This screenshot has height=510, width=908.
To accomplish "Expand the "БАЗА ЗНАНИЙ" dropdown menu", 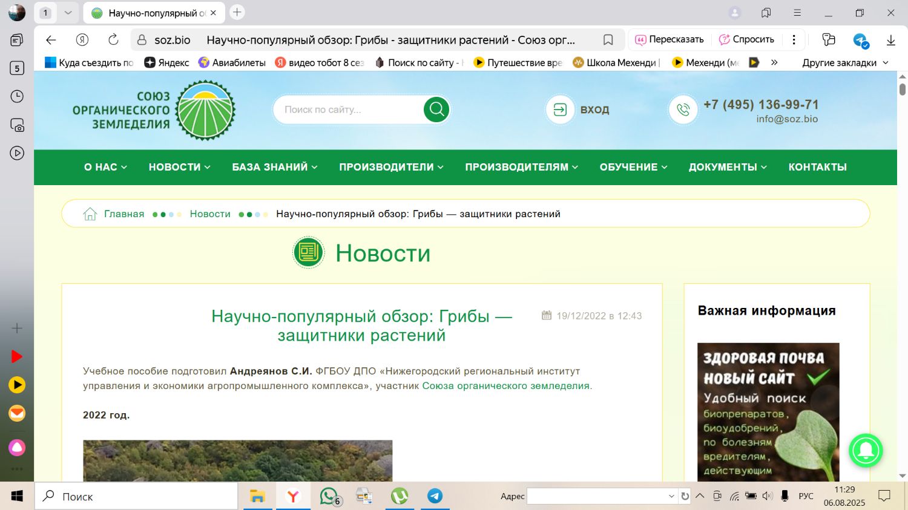I will [x=274, y=167].
